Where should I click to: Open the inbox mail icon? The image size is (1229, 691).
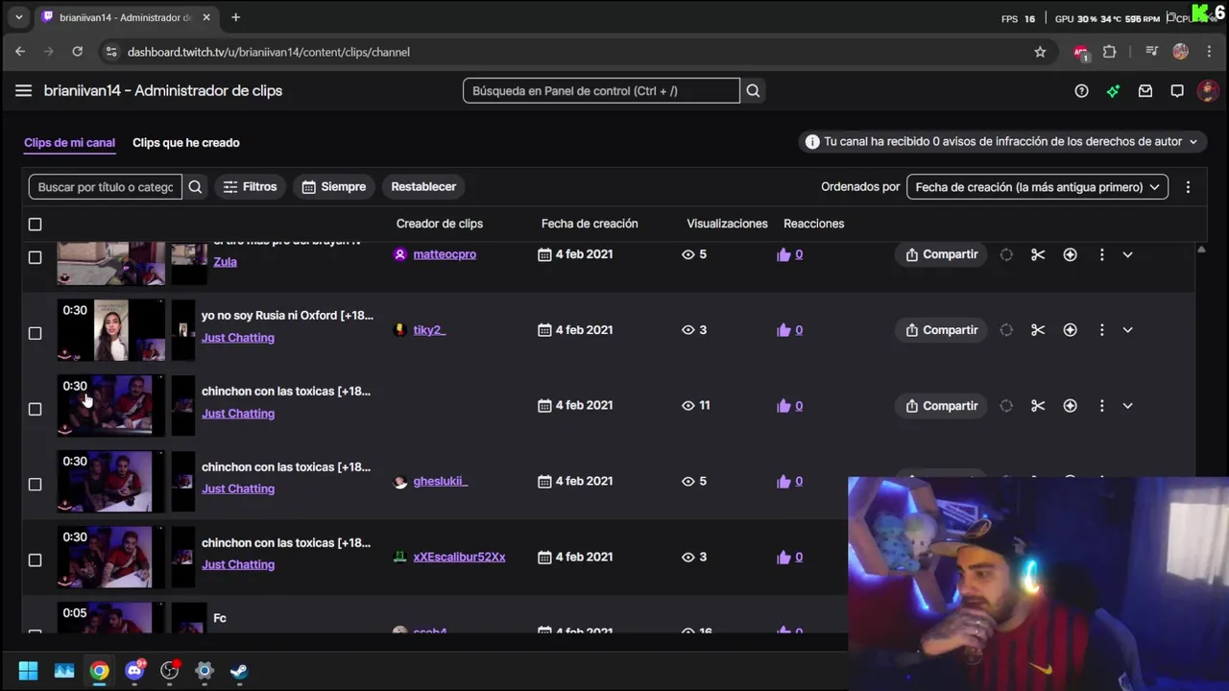pyautogui.click(x=1145, y=91)
